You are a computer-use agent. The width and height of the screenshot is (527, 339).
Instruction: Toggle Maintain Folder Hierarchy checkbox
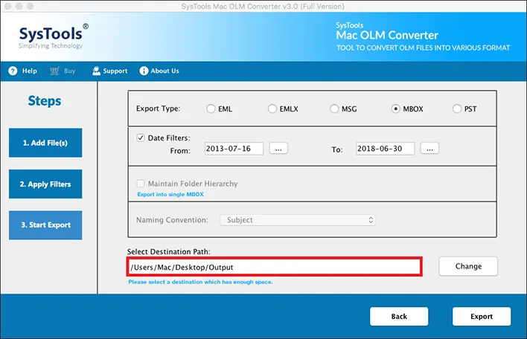click(141, 184)
